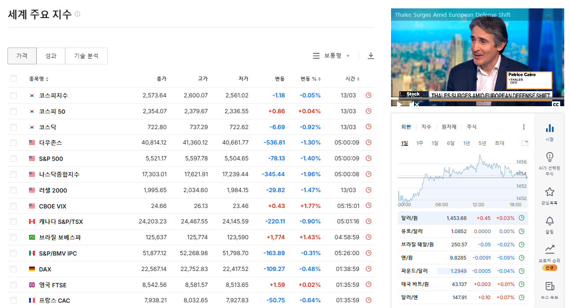This screenshot has width=570, height=308.
Task: Open the 달러/원 currency pair link
Action: pos(409,218)
